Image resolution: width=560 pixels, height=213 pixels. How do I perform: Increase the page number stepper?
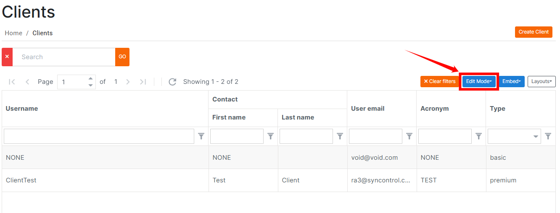pos(90,78)
